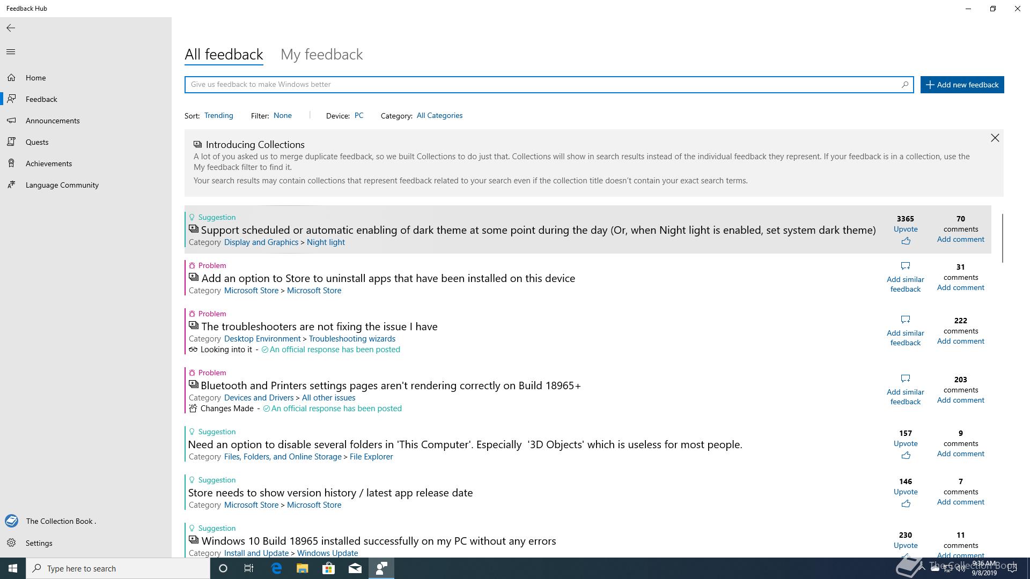The width and height of the screenshot is (1030, 579).
Task: Open the File Explorer category link
Action: pyautogui.click(x=371, y=457)
